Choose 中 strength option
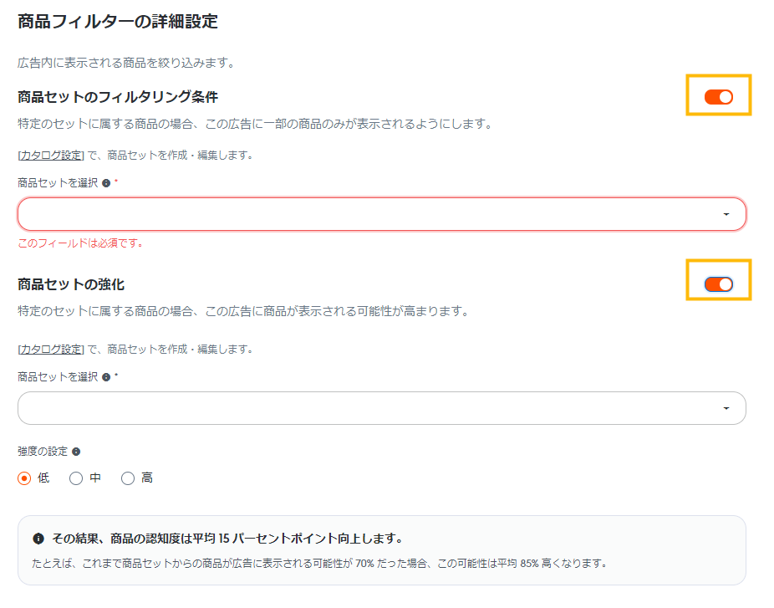The image size is (774, 608). click(76, 478)
